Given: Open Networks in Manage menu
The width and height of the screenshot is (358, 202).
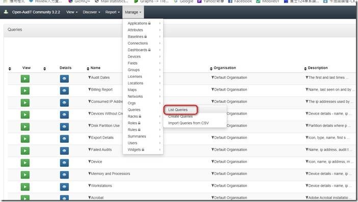Looking at the screenshot, I should pos(143,96).
